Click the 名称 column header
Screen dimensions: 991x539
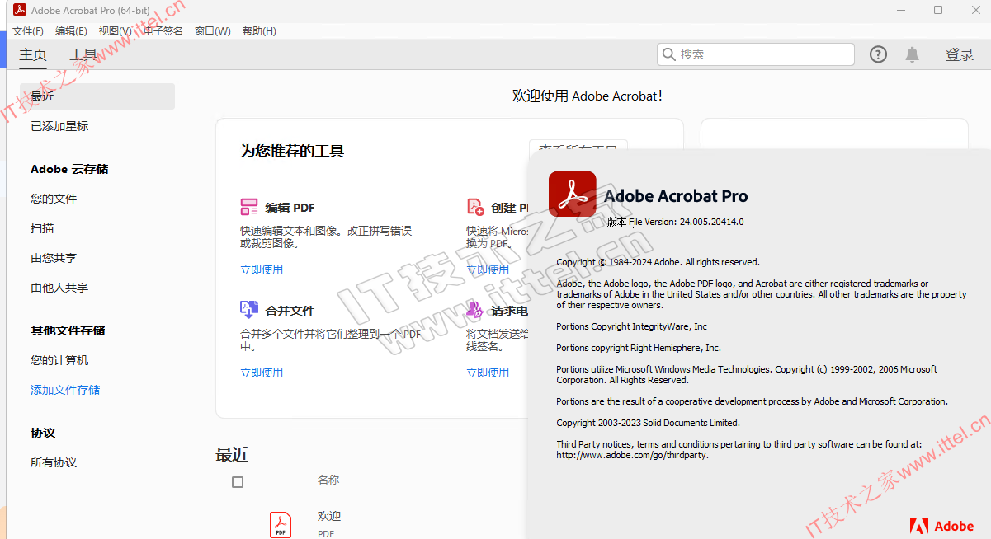pos(328,480)
